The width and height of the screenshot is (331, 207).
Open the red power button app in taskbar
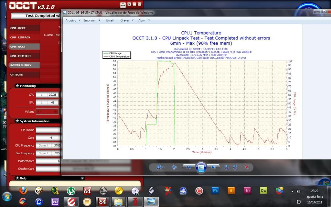[x=199, y=191]
